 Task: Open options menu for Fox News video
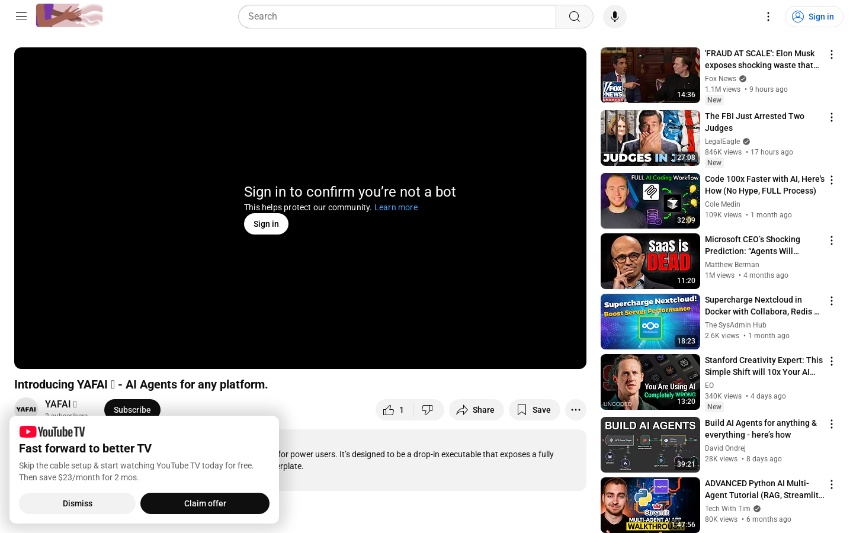(x=832, y=54)
